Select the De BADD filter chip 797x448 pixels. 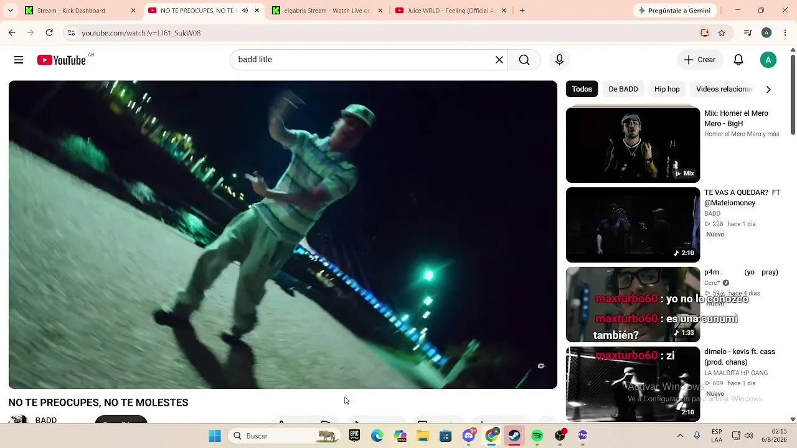(x=623, y=89)
